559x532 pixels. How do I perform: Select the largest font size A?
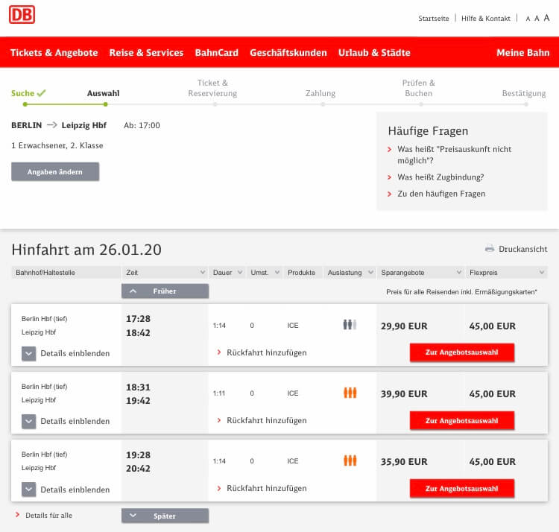pos(546,18)
